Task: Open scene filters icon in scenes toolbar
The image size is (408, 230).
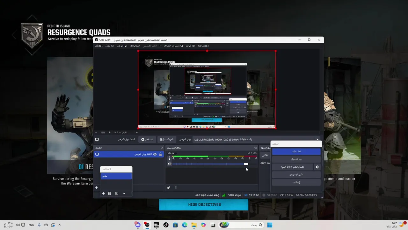Action: (x=117, y=193)
